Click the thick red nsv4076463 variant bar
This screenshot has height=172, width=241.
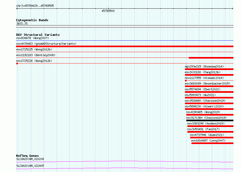point(125,46)
